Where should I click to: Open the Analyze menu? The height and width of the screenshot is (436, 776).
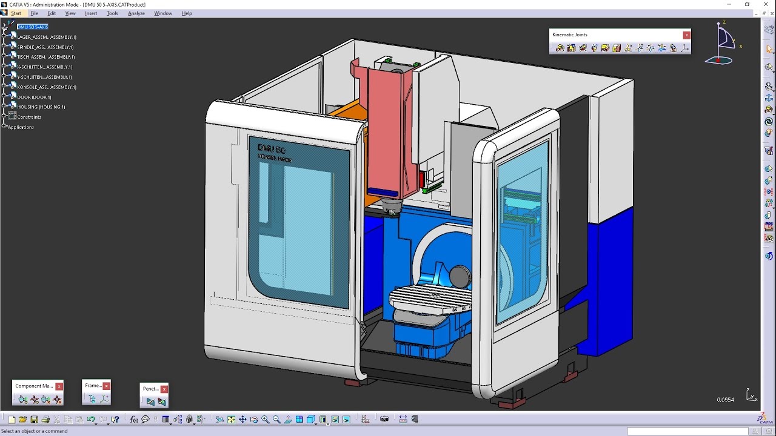136,13
